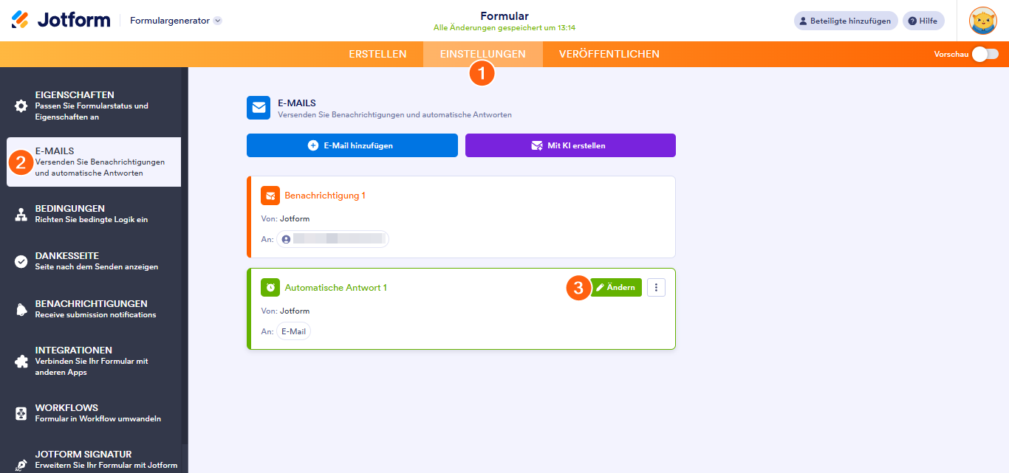Toggle the Vorschau preview switch

pos(985,54)
